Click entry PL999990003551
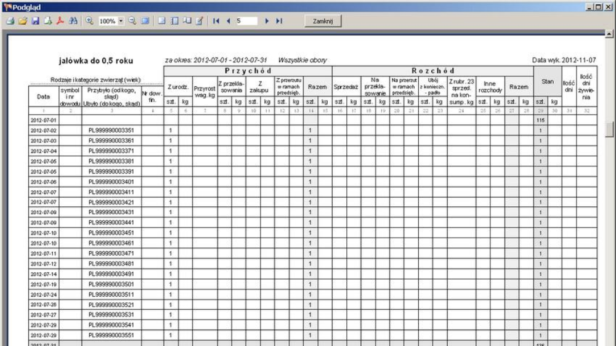Screen dimensions: 616x346 tap(111, 335)
